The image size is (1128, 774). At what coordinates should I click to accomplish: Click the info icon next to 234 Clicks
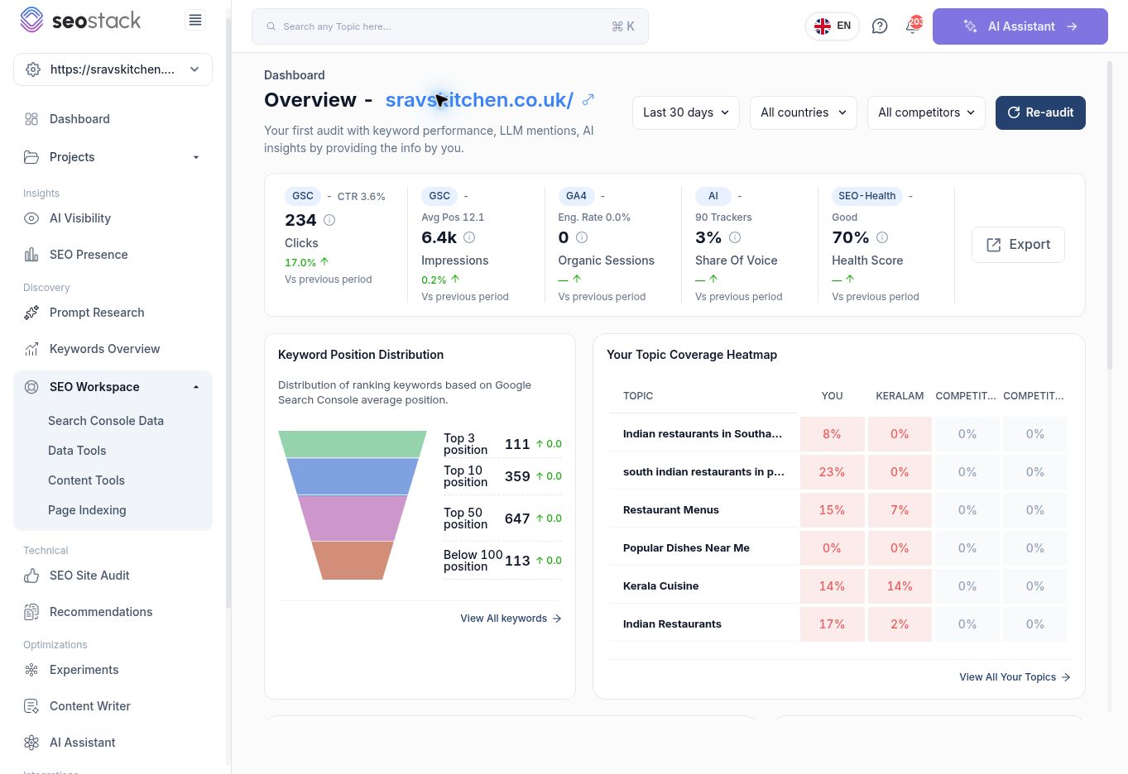click(x=329, y=220)
